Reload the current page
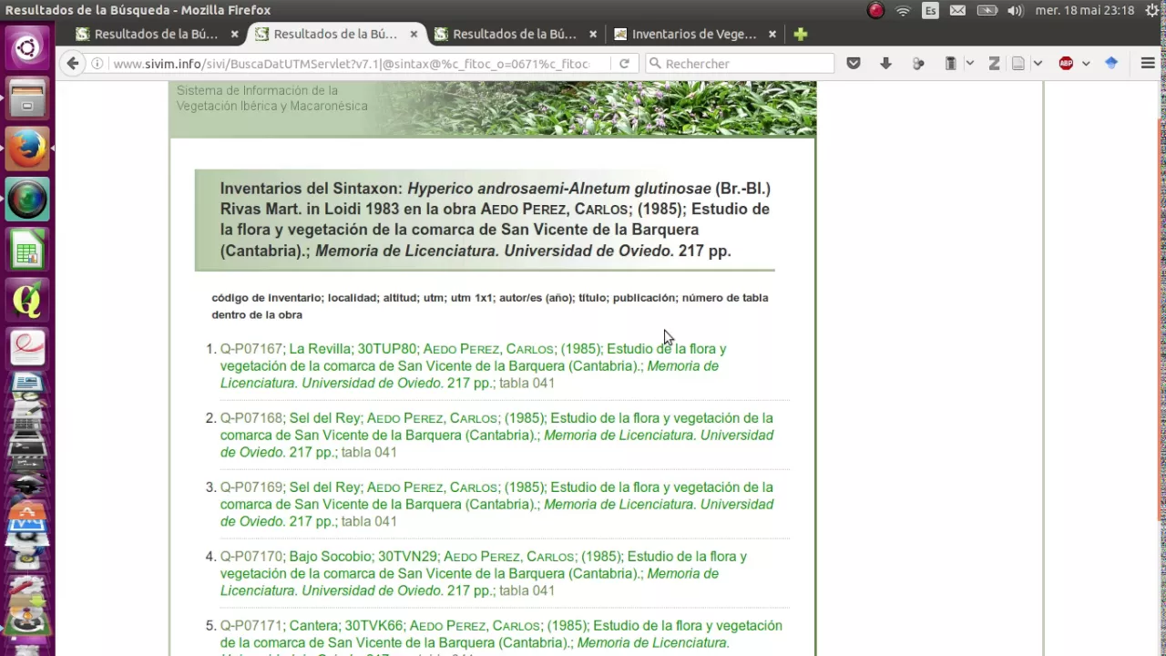The height and width of the screenshot is (656, 1166). pyautogui.click(x=624, y=64)
